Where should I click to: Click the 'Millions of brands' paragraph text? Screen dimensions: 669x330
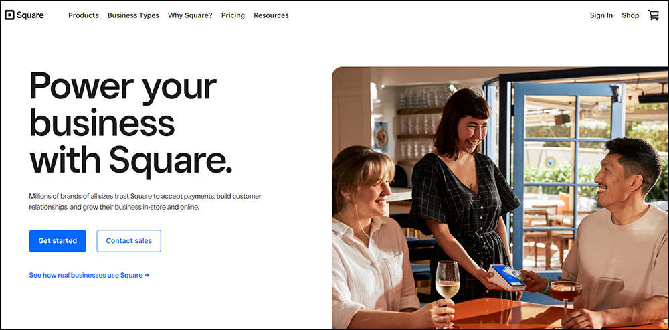coord(145,202)
